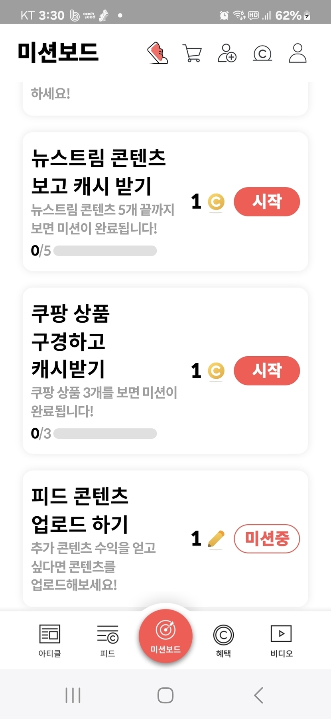Image resolution: width=331 pixels, height=719 pixels.
Task: Tap the 피드 콘텐츠 업로드 하기 title
Action: [x=80, y=510]
